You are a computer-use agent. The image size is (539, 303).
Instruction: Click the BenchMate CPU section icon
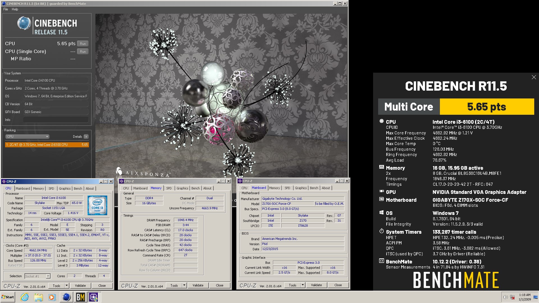pos(382,121)
